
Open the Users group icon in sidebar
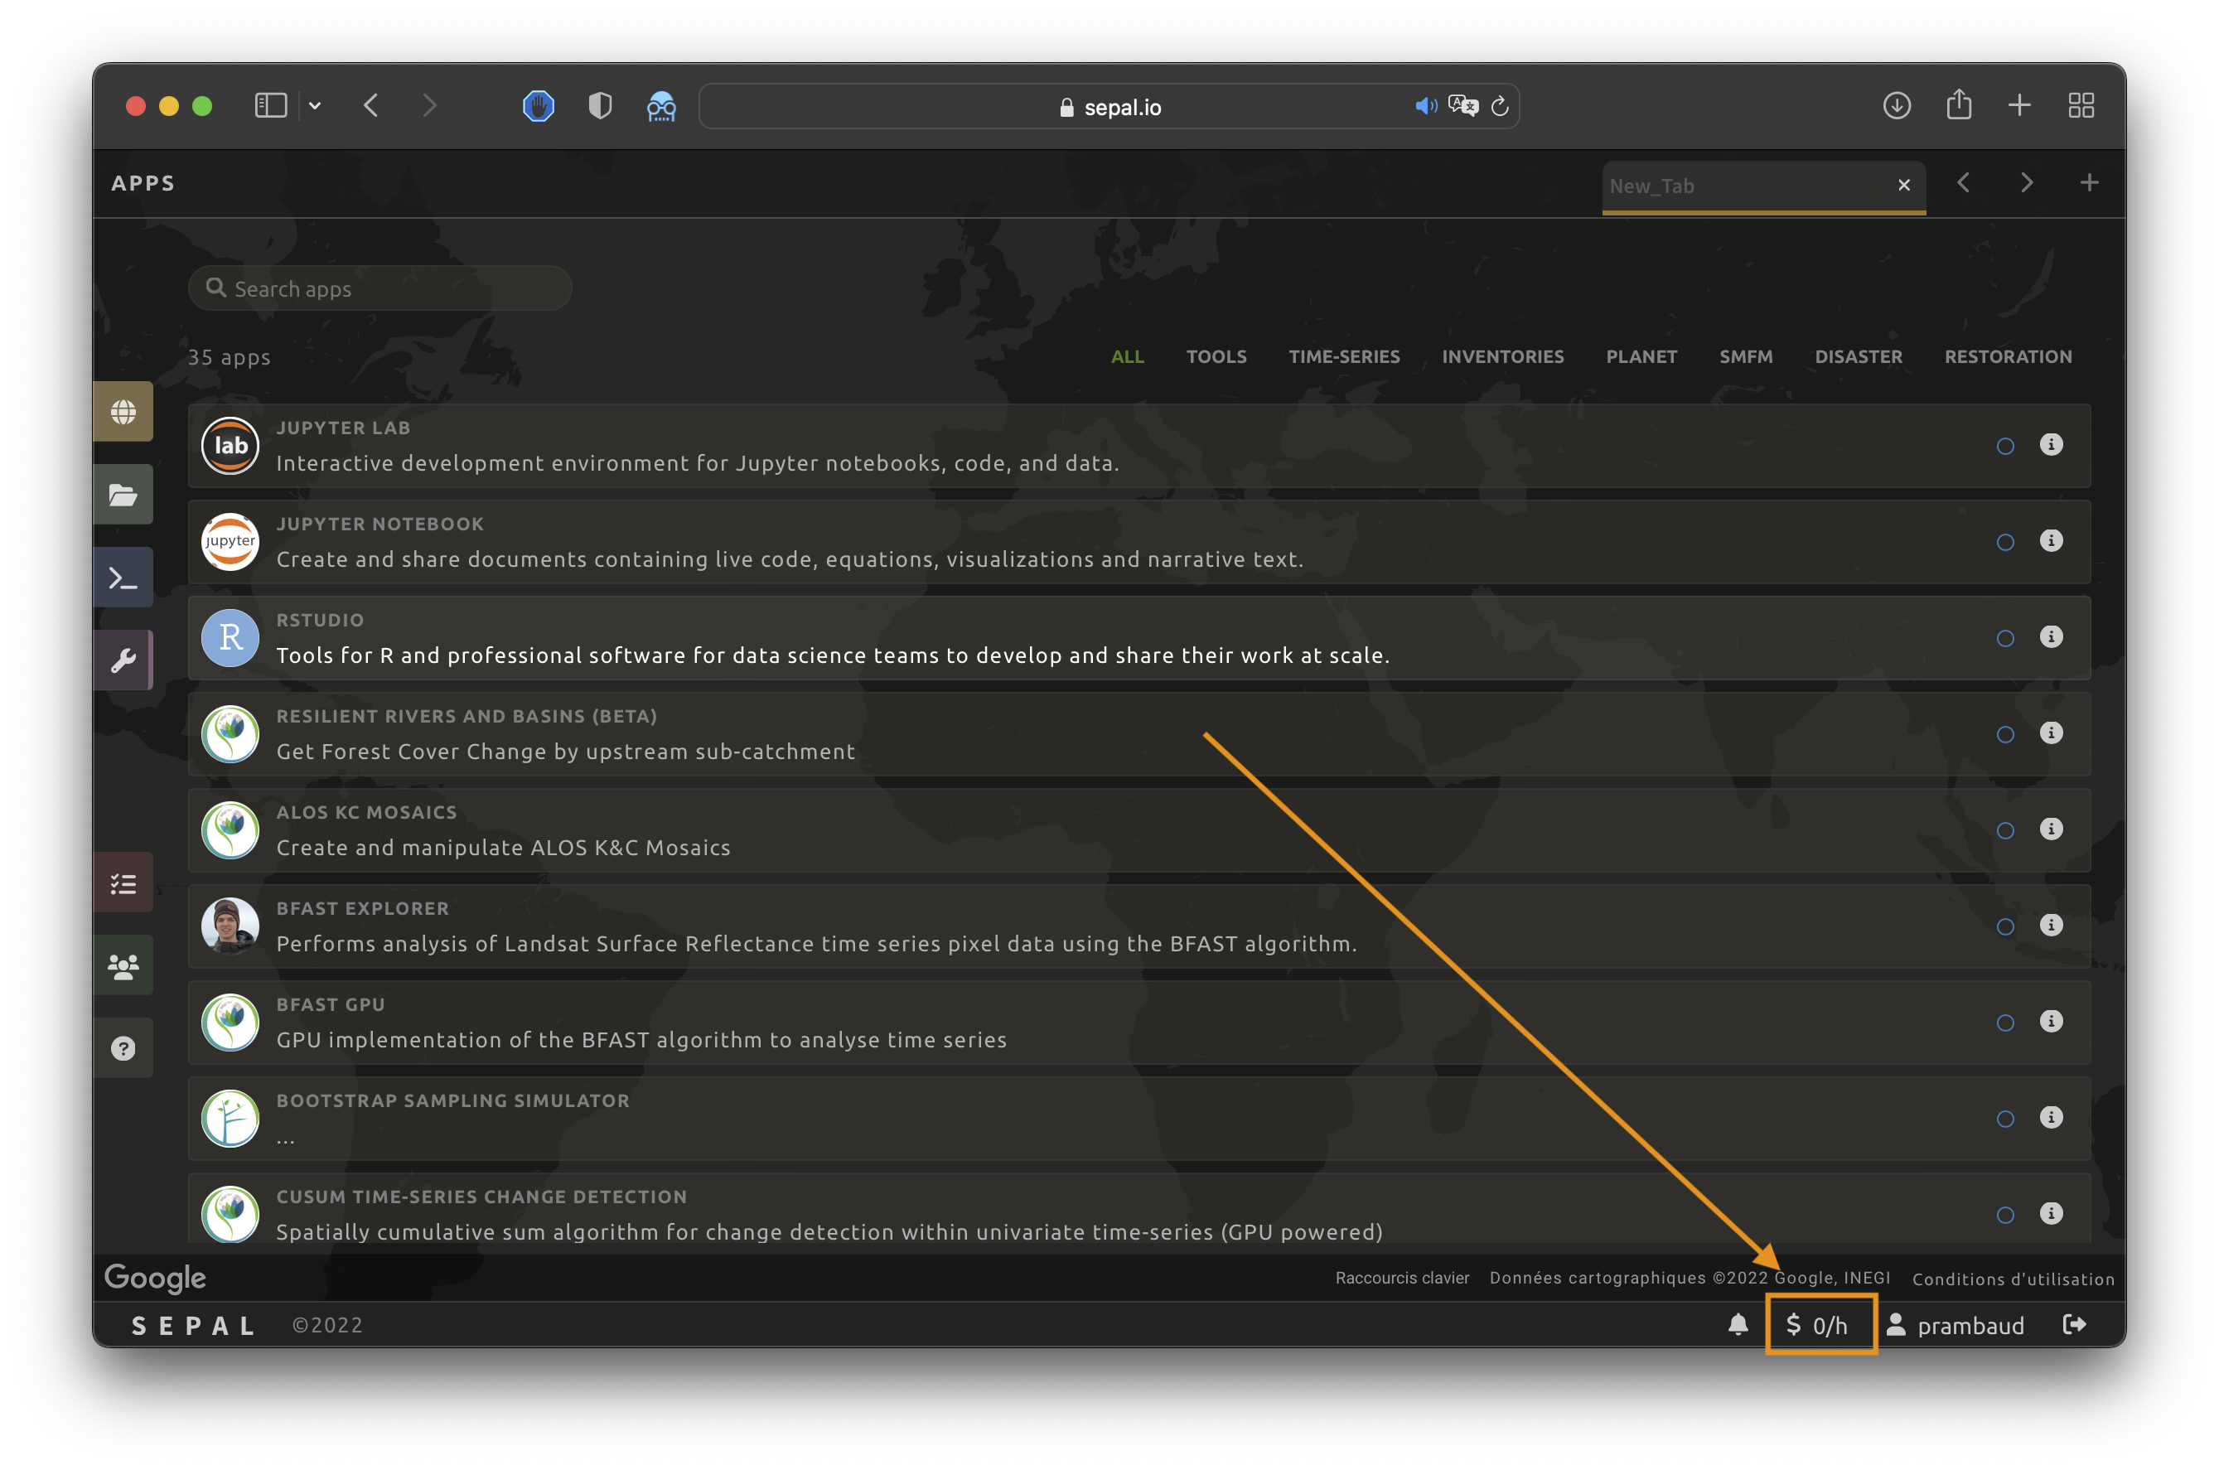[x=123, y=965]
